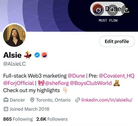
Task: Open the @Dune mention link
Action: [76, 76]
